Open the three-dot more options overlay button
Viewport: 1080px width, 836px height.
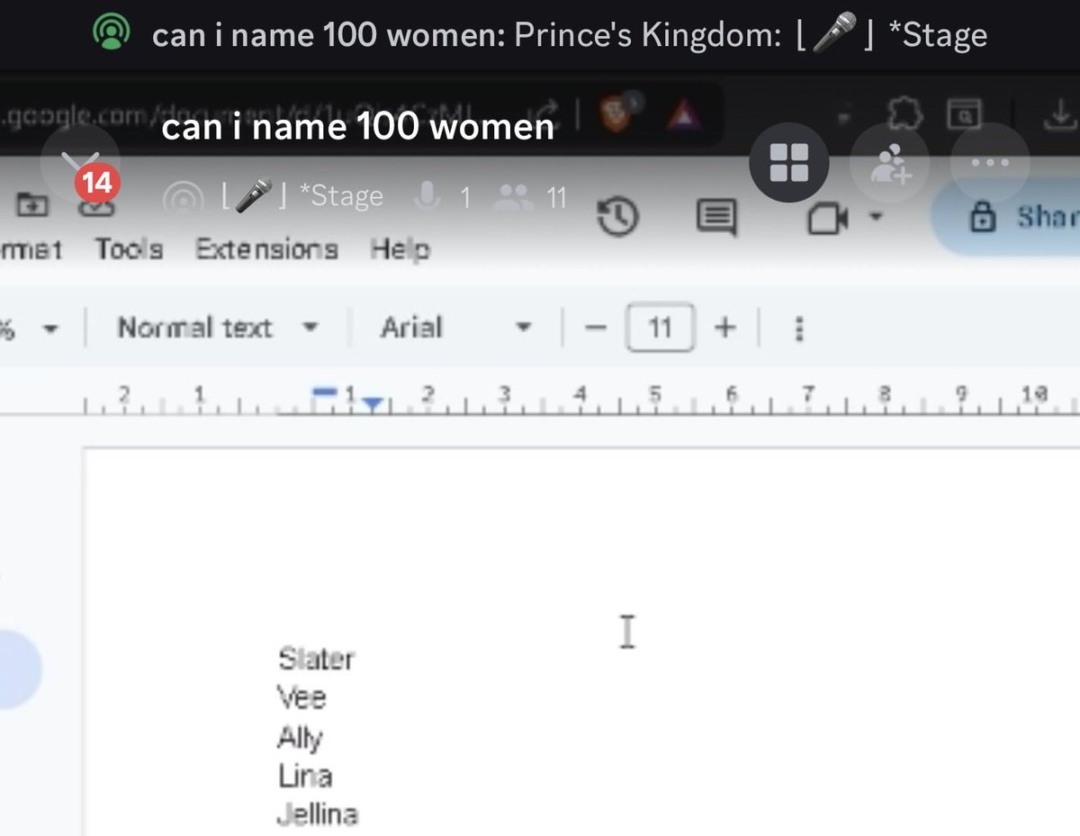(x=989, y=163)
